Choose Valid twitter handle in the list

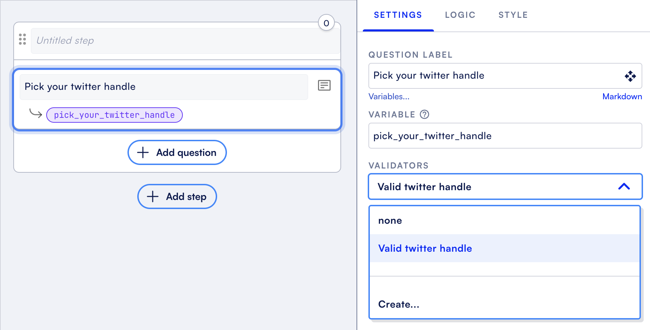[x=505, y=248]
